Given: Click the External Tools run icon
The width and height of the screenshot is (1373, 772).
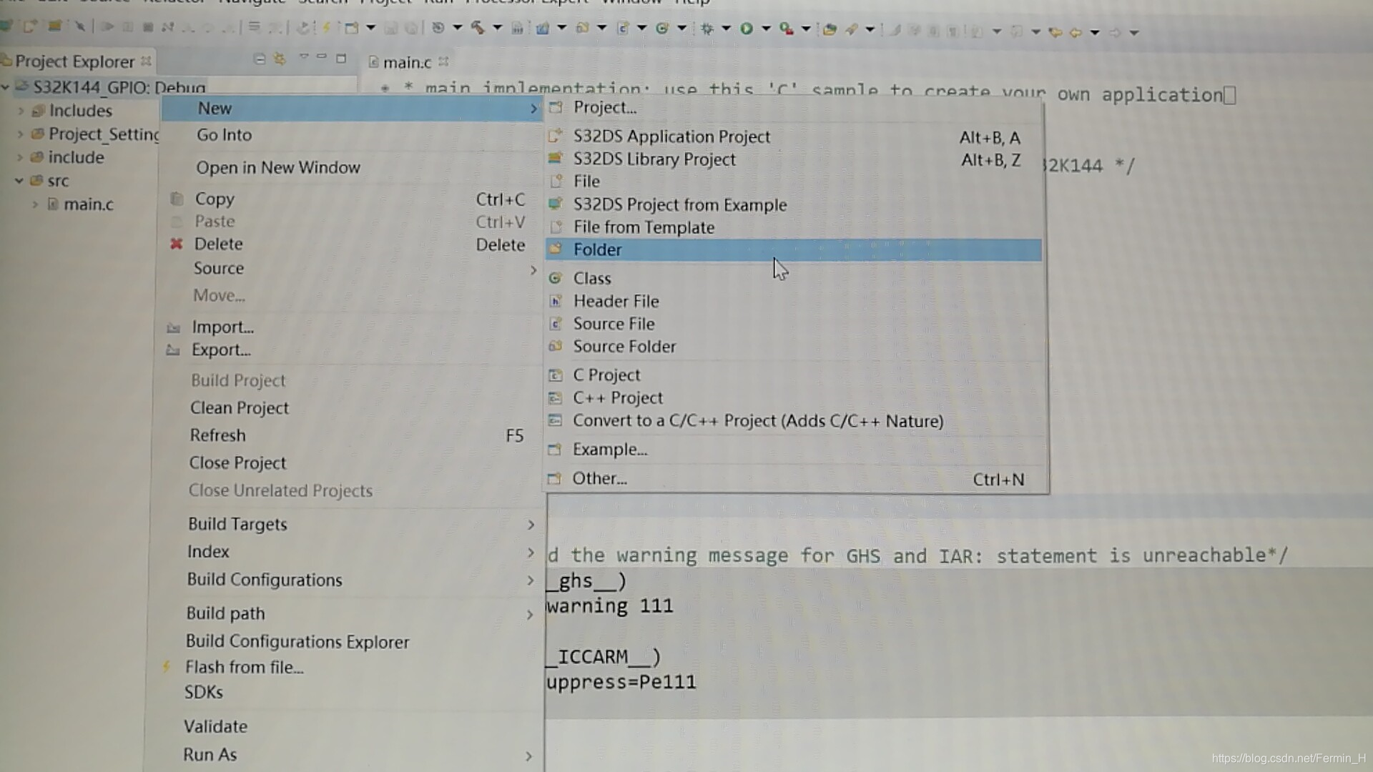Looking at the screenshot, I should tap(787, 29).
